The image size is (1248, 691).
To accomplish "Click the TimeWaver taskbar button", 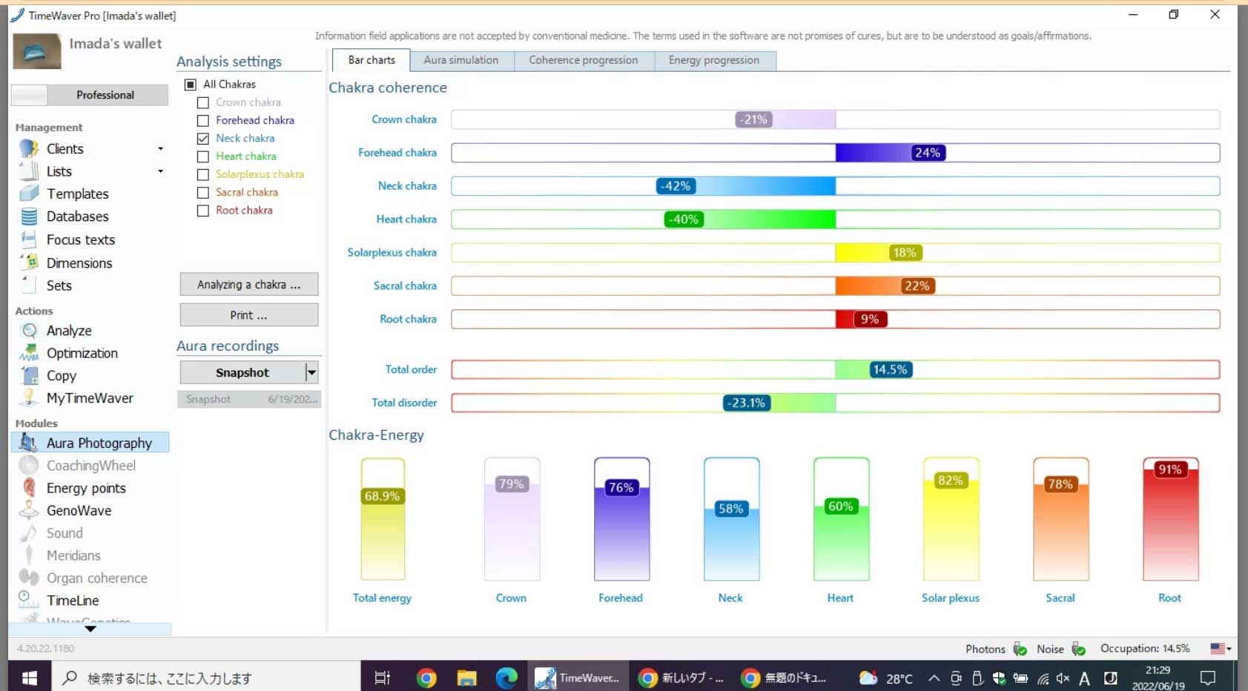I will tap(578, 678).
